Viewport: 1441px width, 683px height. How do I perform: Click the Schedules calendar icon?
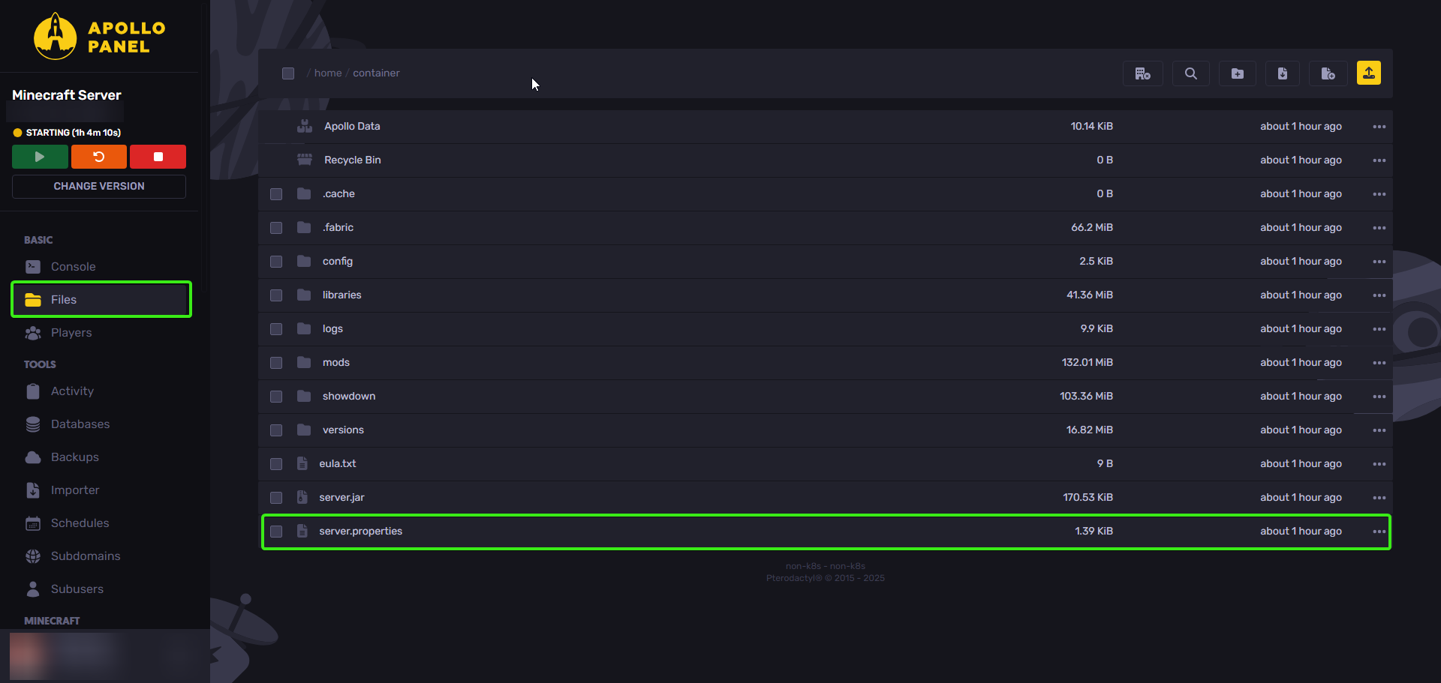point(33,523)
